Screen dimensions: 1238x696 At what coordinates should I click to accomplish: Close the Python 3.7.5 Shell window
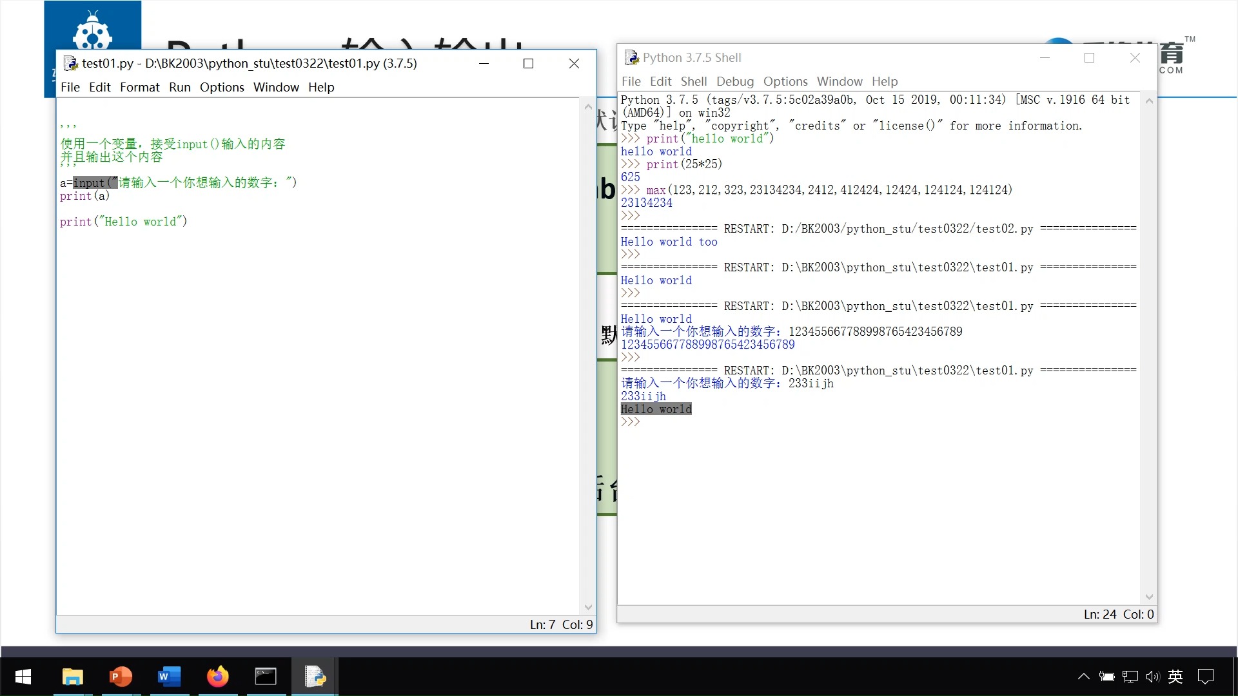coord(1135,57)
